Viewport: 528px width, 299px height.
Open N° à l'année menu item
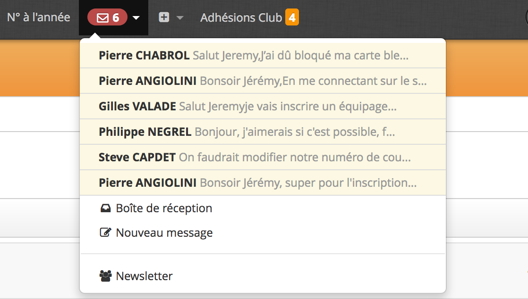(x=39, y=17)
